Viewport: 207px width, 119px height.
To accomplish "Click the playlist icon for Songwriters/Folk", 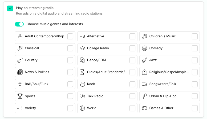I will point(145,84).
